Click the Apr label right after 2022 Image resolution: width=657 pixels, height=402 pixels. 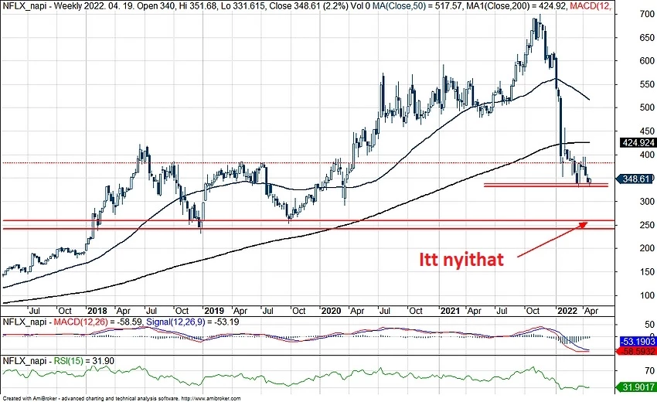tap(591, 311)
